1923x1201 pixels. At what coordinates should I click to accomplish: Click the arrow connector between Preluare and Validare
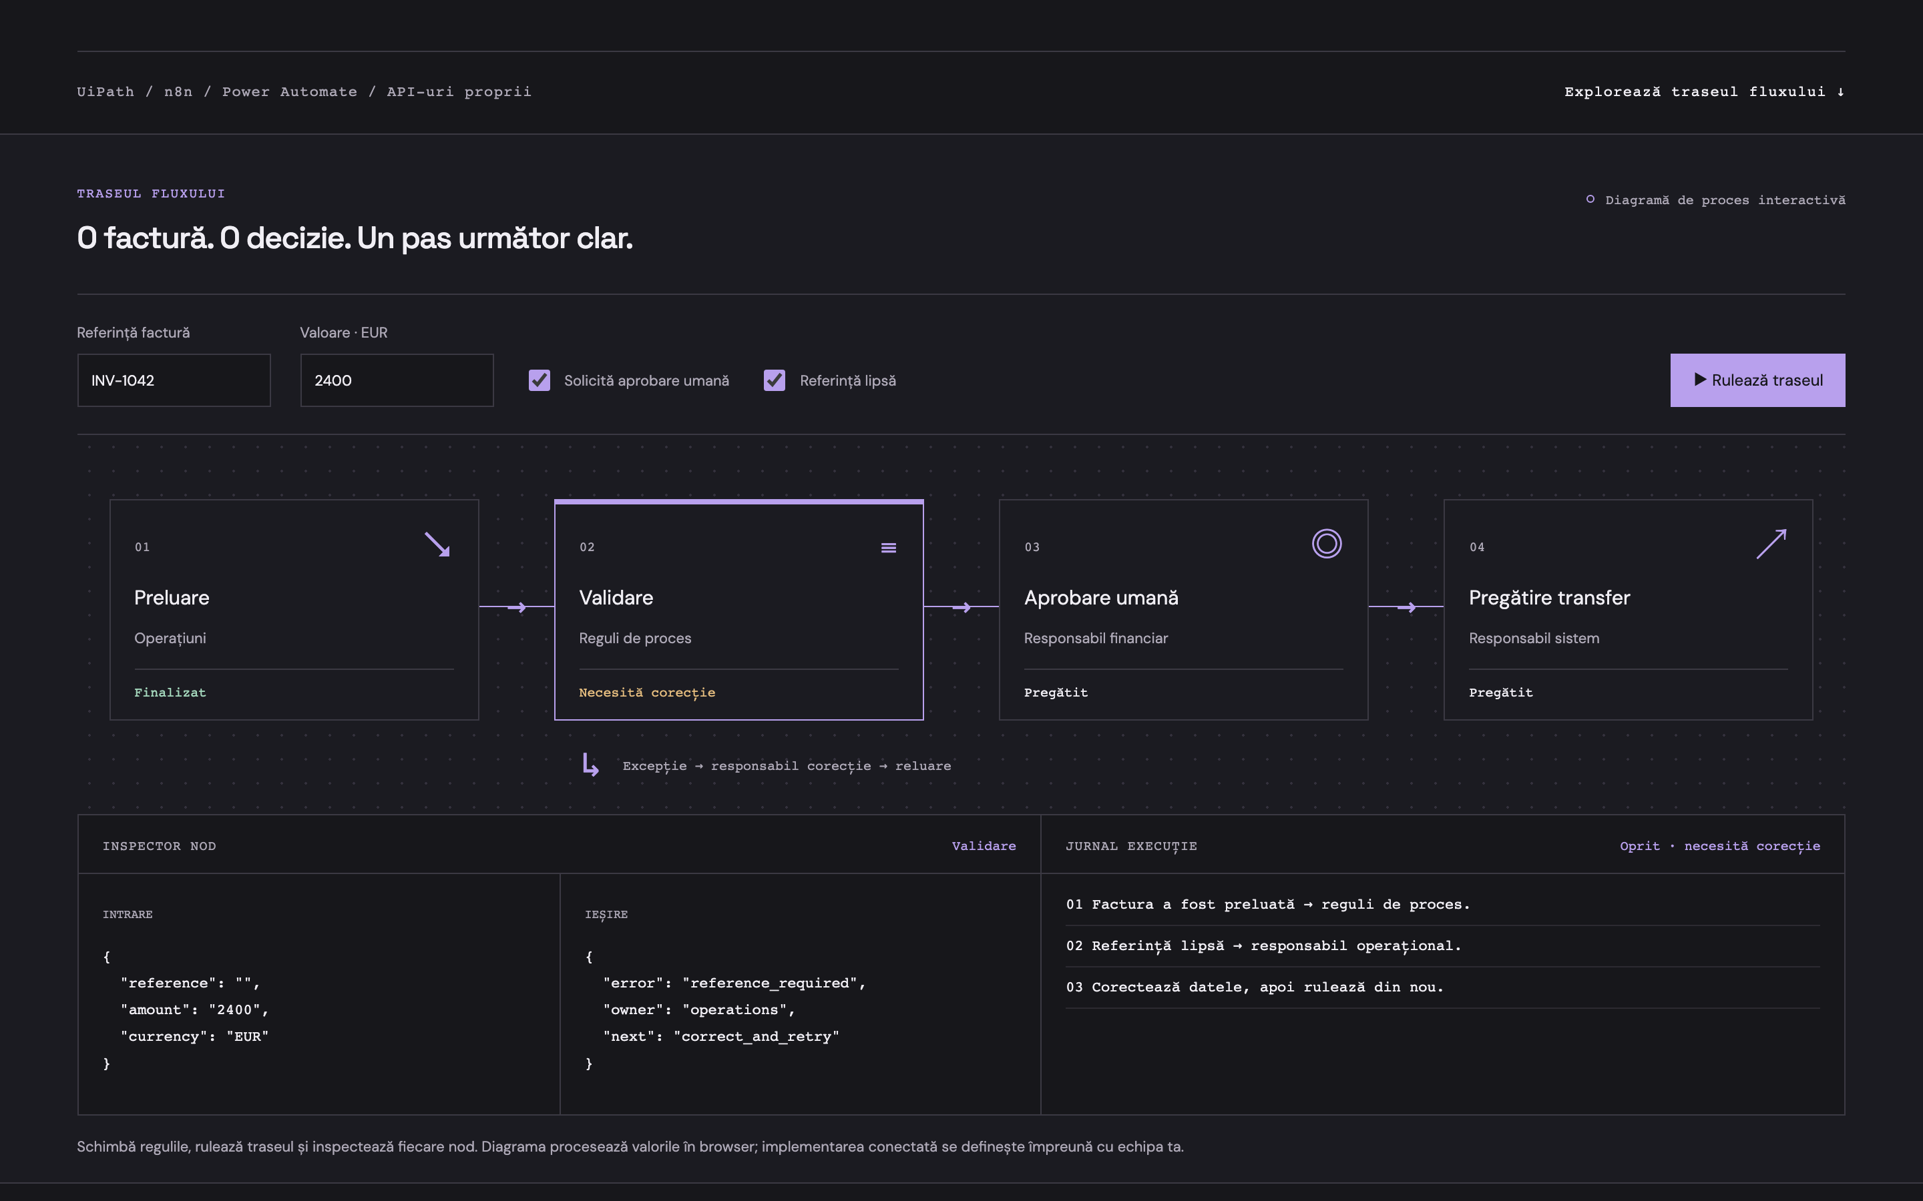click(517, 607)
